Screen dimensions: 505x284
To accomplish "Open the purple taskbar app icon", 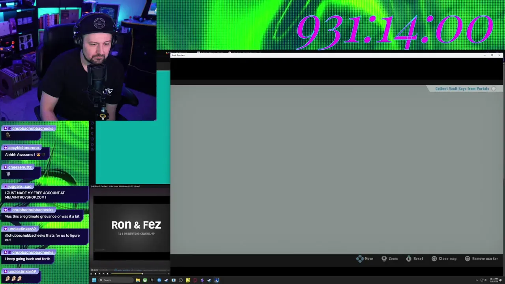I will click(202, 280).
